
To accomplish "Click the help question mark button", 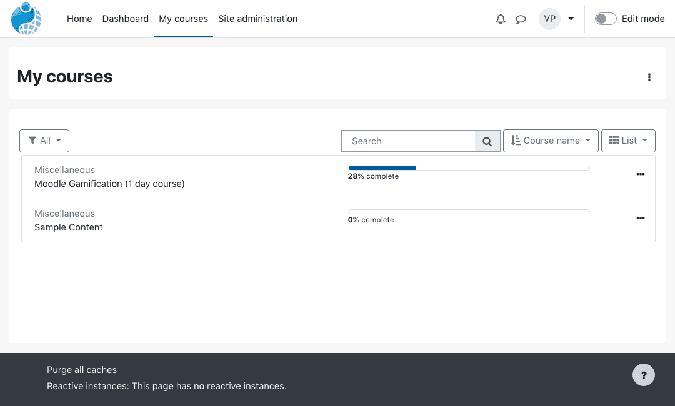I will pos(643,375).
